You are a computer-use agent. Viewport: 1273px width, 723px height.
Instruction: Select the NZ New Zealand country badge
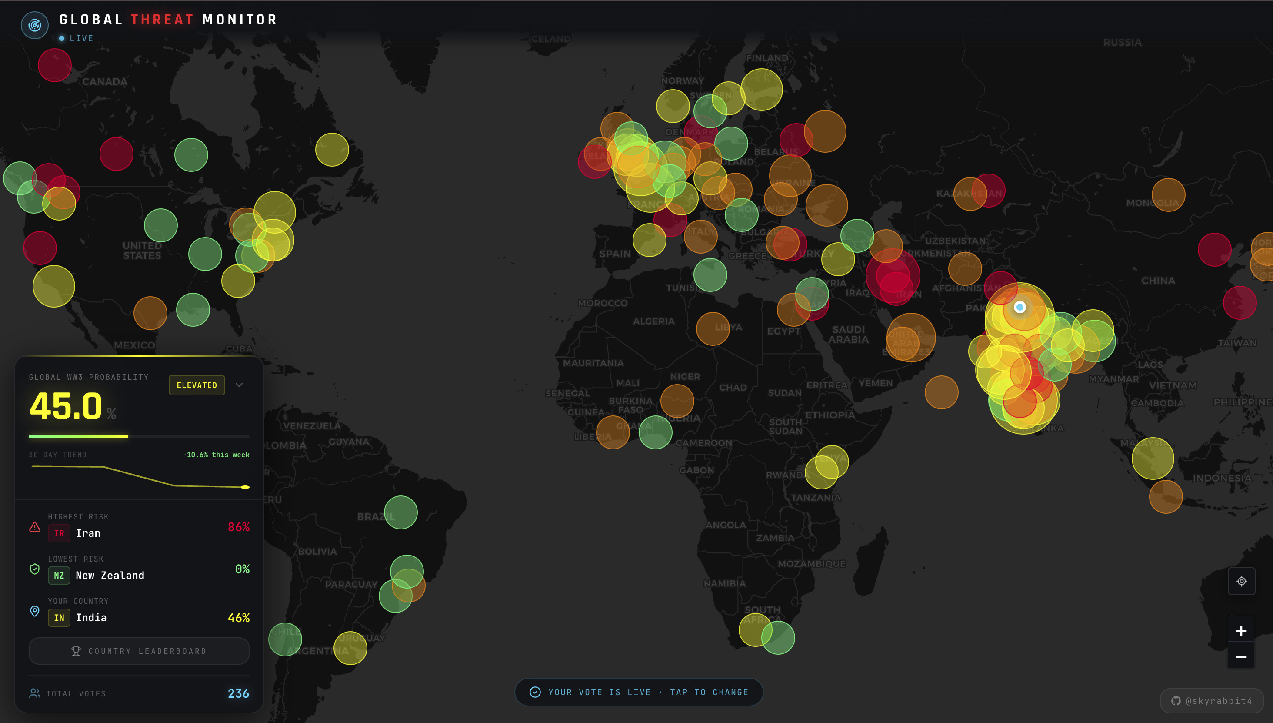point(59,576)
